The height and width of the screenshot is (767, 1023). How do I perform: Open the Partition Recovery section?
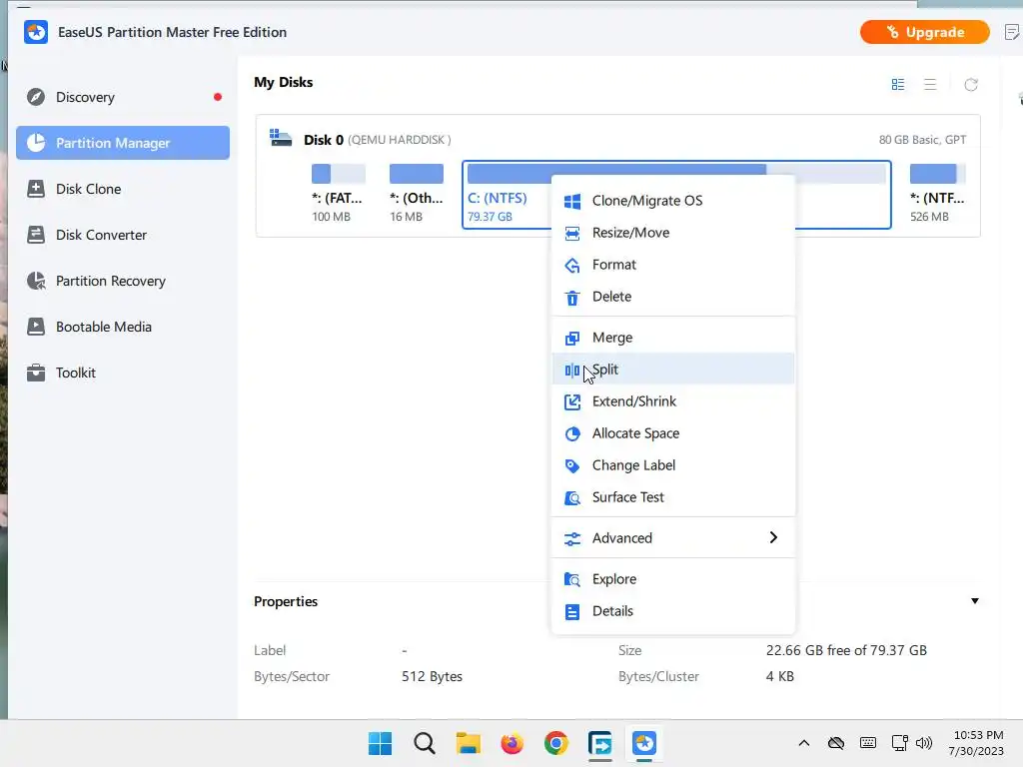(123, 281)
